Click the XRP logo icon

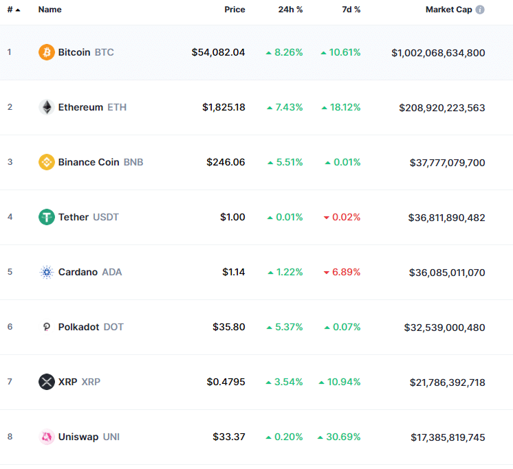[47, 382]
